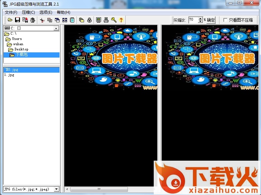Click the scissors cut icon
The width and height of the screenshot is (261, 195).
pyautogui.click(x=42, y=20)
